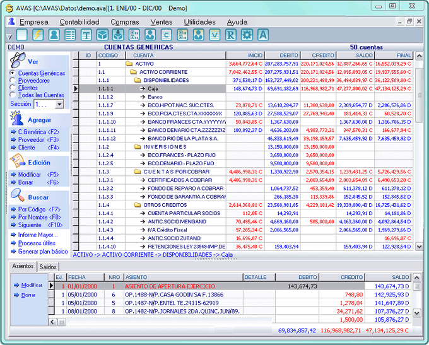The width and height of the screenshot is (429, 345).
Task: Click the letter A toolbar icon
Action: coord(263,35)
